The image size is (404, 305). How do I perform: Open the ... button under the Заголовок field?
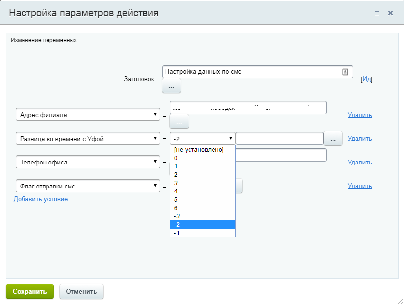(x=171, y=86)
